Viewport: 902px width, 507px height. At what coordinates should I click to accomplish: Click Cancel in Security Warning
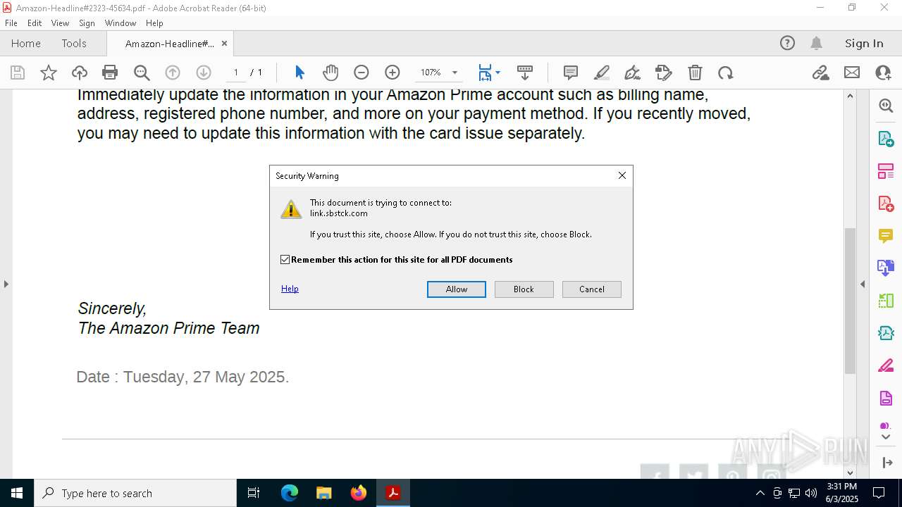tap(592, 289)
